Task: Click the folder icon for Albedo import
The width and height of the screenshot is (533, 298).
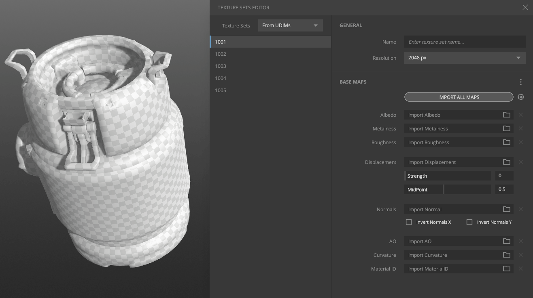Action: (506, 115)
